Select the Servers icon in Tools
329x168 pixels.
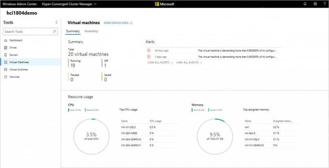click(5, 55)
